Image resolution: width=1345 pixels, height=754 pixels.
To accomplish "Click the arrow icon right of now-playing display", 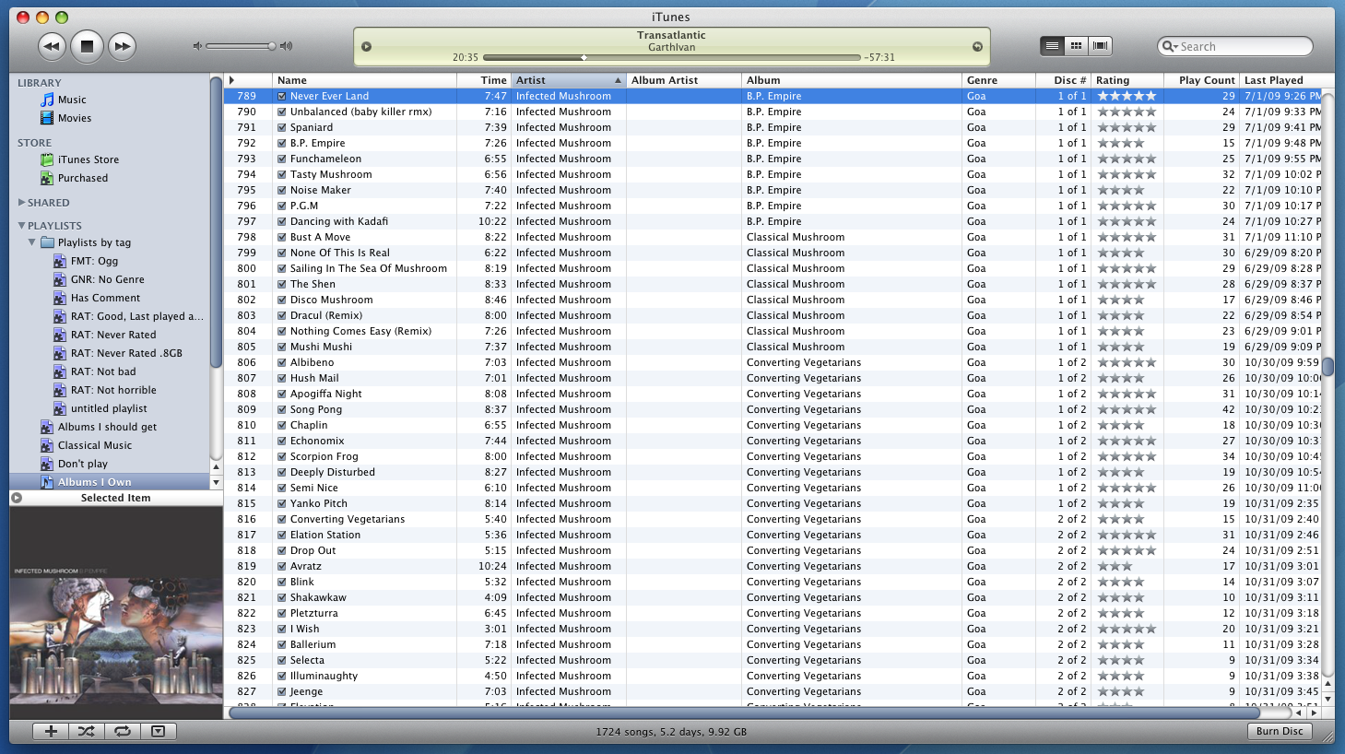I will pos(977,47).
